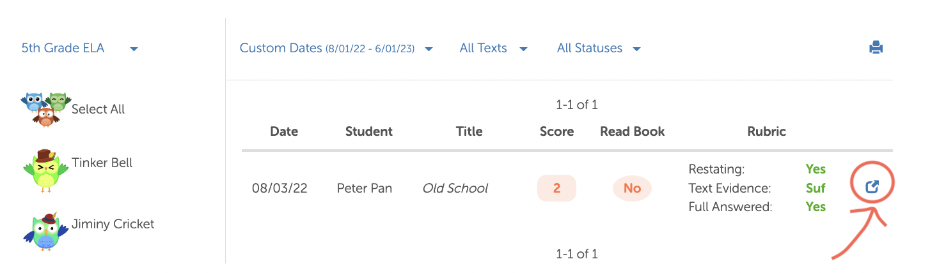This screenshot has width=930, height=273.
Task: Expand the Custom Dates filter
Action: pos(336,48)
